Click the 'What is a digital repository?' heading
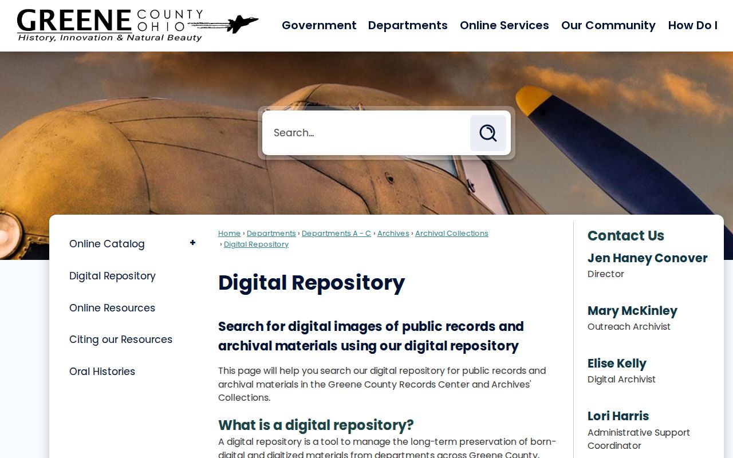This screenshot has height=458, width=733. click(316, 425)
